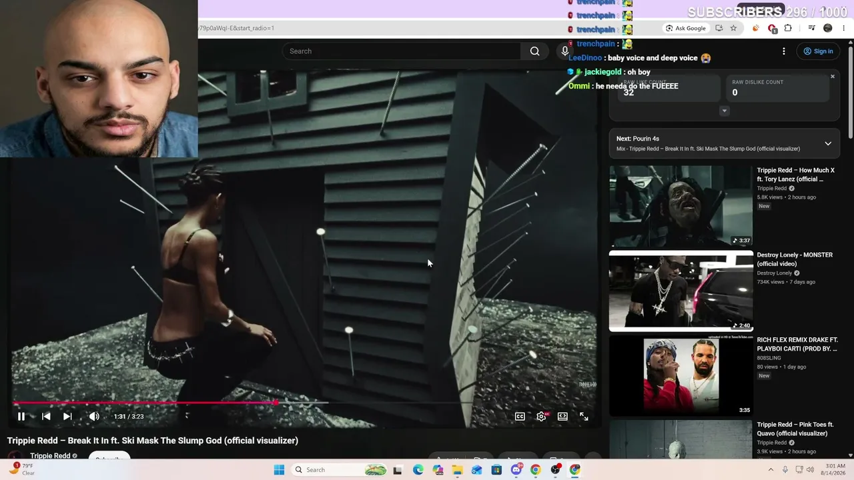Expand the like count panel with the down arrow
This screenshot has width=854, height=480.
(x=724, y=111)
